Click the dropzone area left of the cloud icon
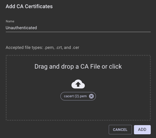 point(39,84)
